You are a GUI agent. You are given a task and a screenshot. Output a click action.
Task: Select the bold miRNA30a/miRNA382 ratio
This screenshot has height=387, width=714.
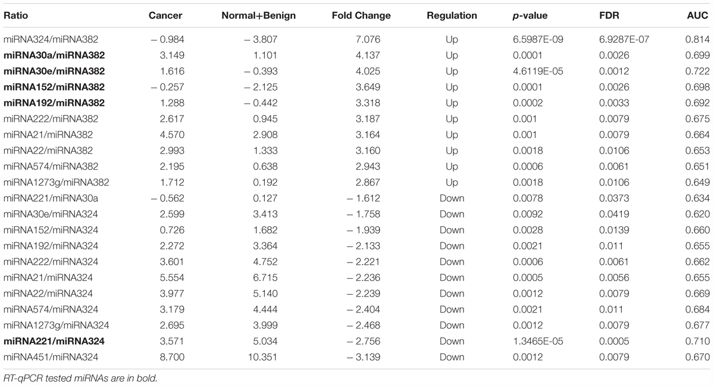(x=54, y=55)
